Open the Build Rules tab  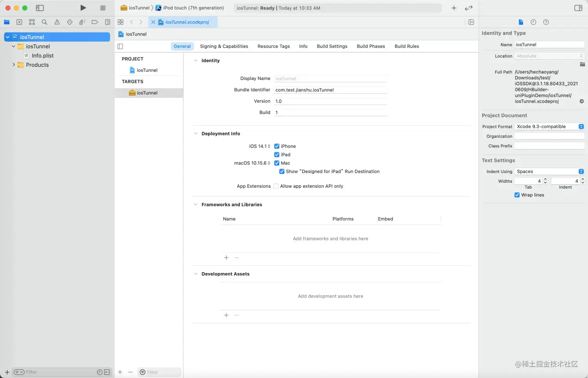click(407, 46)
